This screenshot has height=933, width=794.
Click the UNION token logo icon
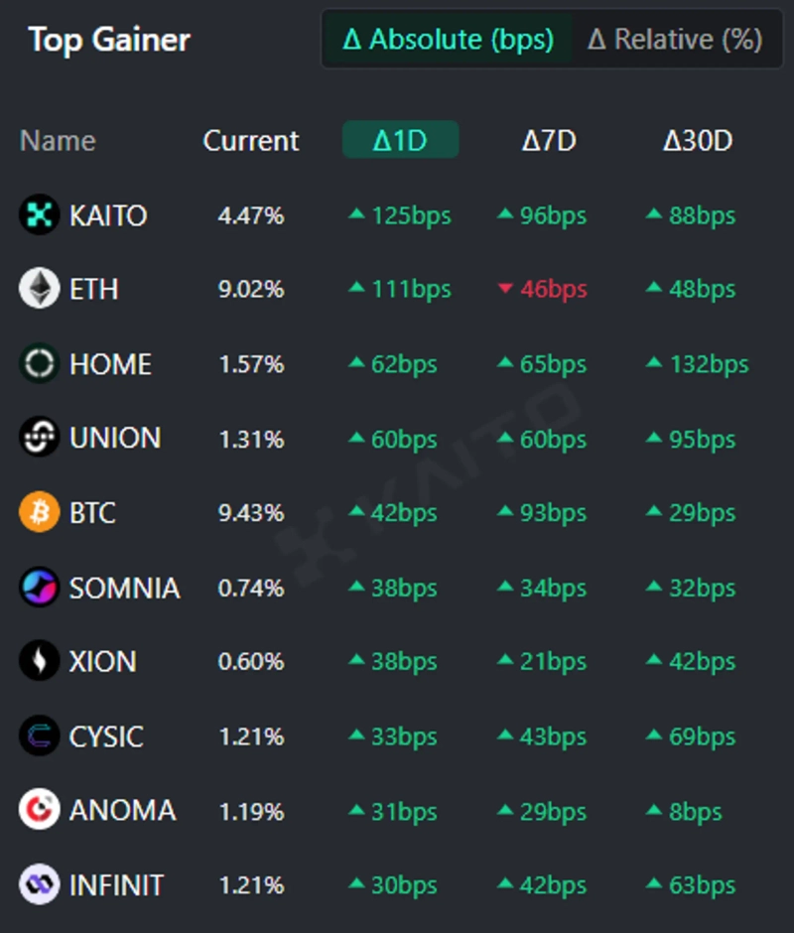[x=40, y=438]
